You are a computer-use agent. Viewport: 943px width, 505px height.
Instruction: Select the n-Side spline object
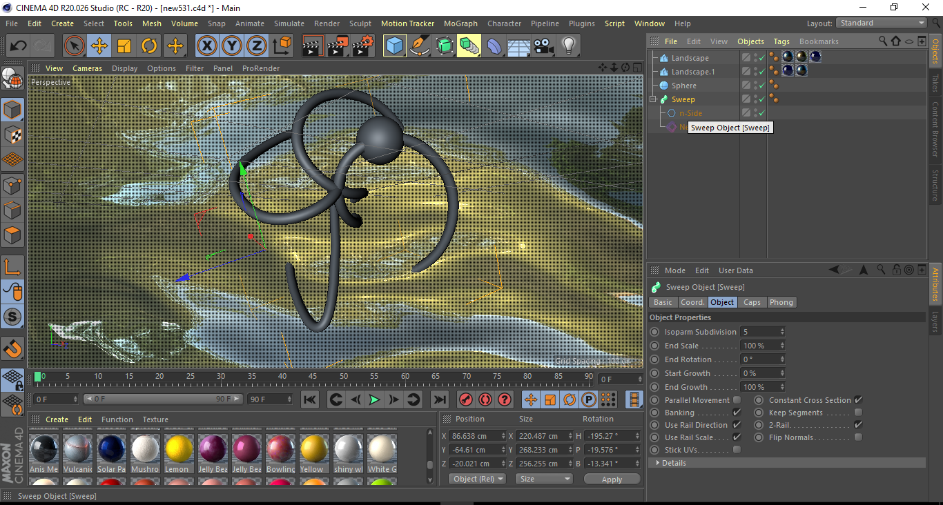(x=691, y=113)
